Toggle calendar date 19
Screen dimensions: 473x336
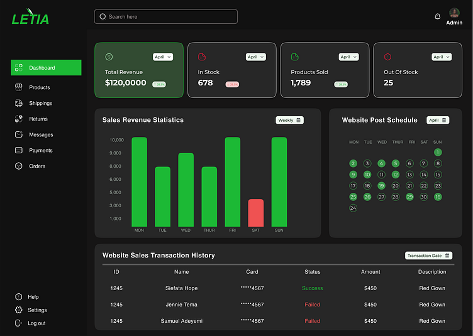pyautogui.click(x=381, y=186)
